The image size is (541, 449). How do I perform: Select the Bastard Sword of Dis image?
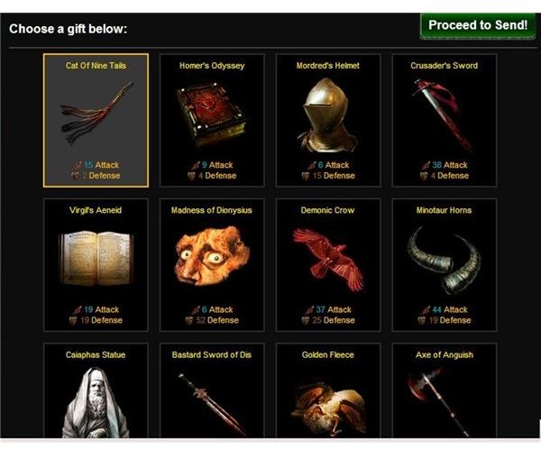(x=212, y=405)
